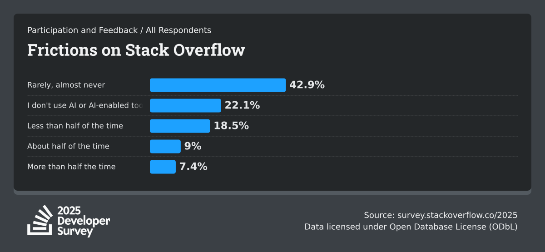Click the 'Less than half of the time' bar
Viewport: 545px width, 252px height.
pos(180,126)
